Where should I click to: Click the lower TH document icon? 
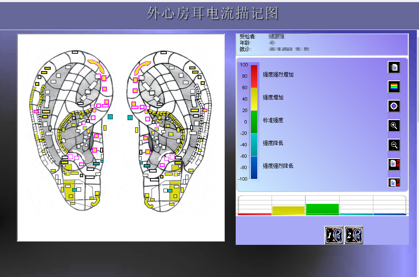[x=394, y=183]
